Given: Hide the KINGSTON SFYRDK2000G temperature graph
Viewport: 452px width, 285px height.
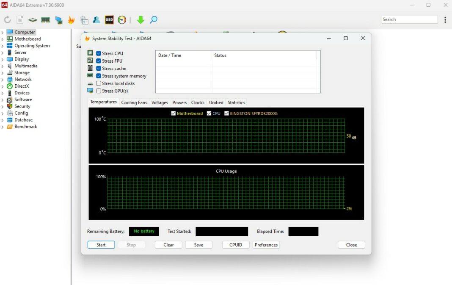Looking at the screenshot, I should coord(226,113).
